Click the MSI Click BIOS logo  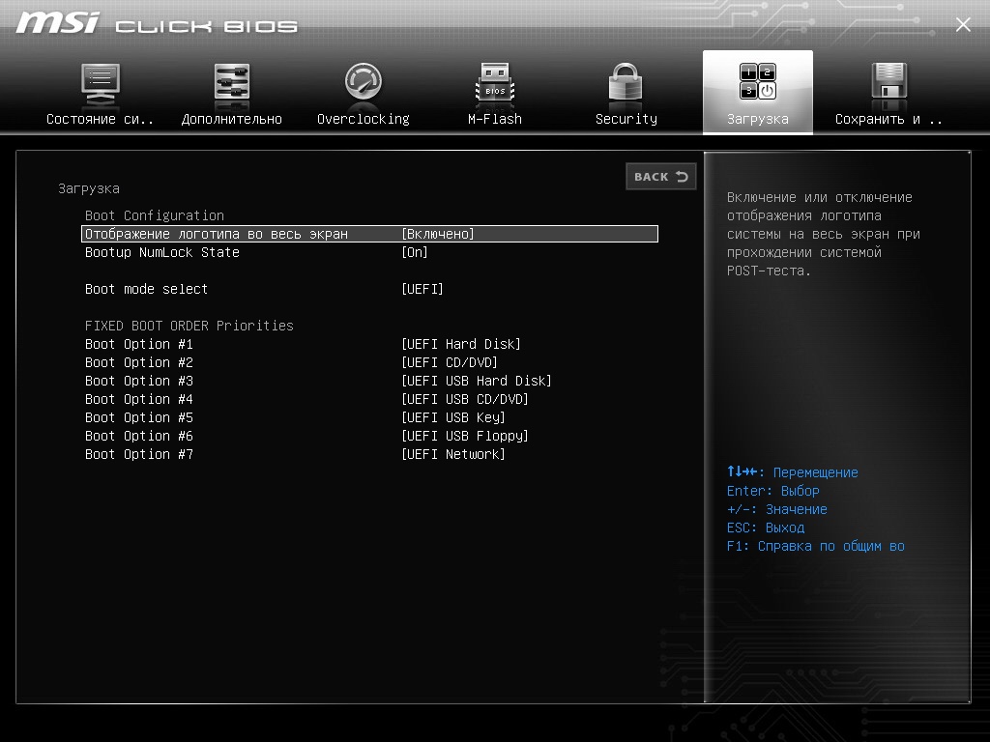[x=157, y=24]
